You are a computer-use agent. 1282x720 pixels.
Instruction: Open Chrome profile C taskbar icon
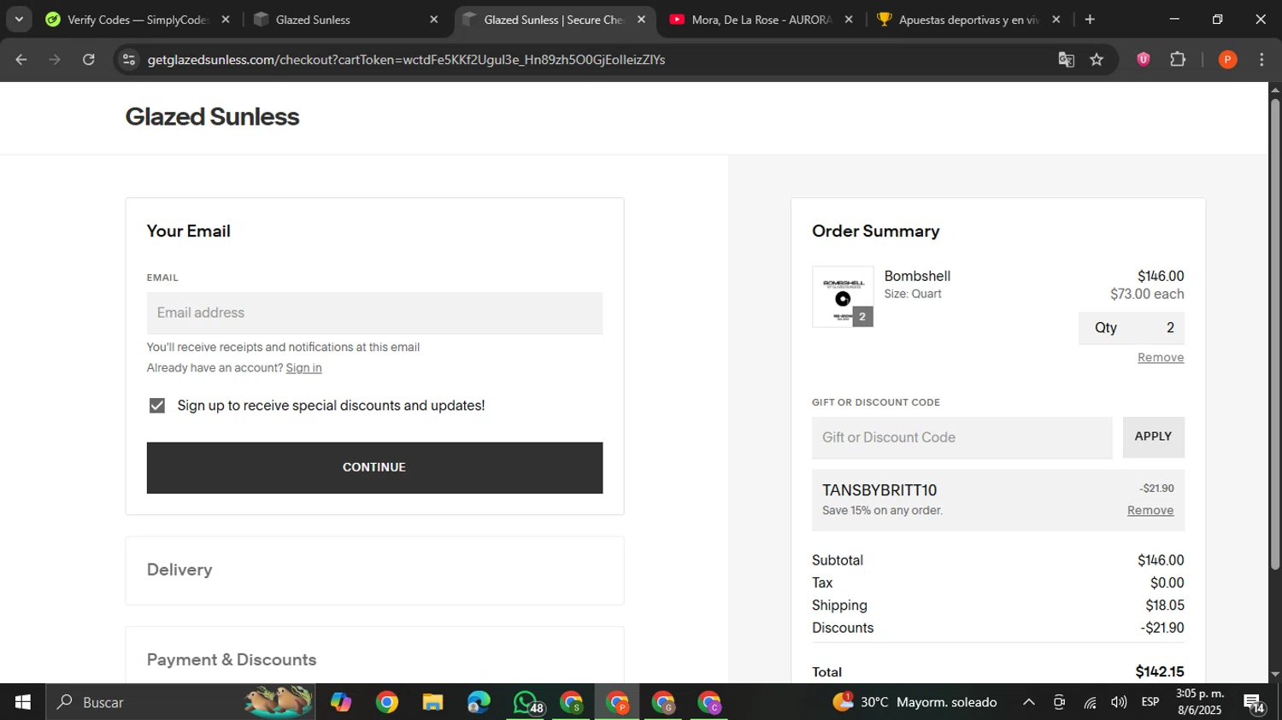[x=709, y=702]
